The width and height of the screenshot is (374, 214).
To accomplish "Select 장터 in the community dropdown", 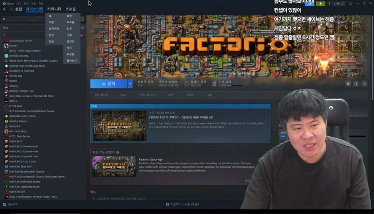I will pos(51,35).
